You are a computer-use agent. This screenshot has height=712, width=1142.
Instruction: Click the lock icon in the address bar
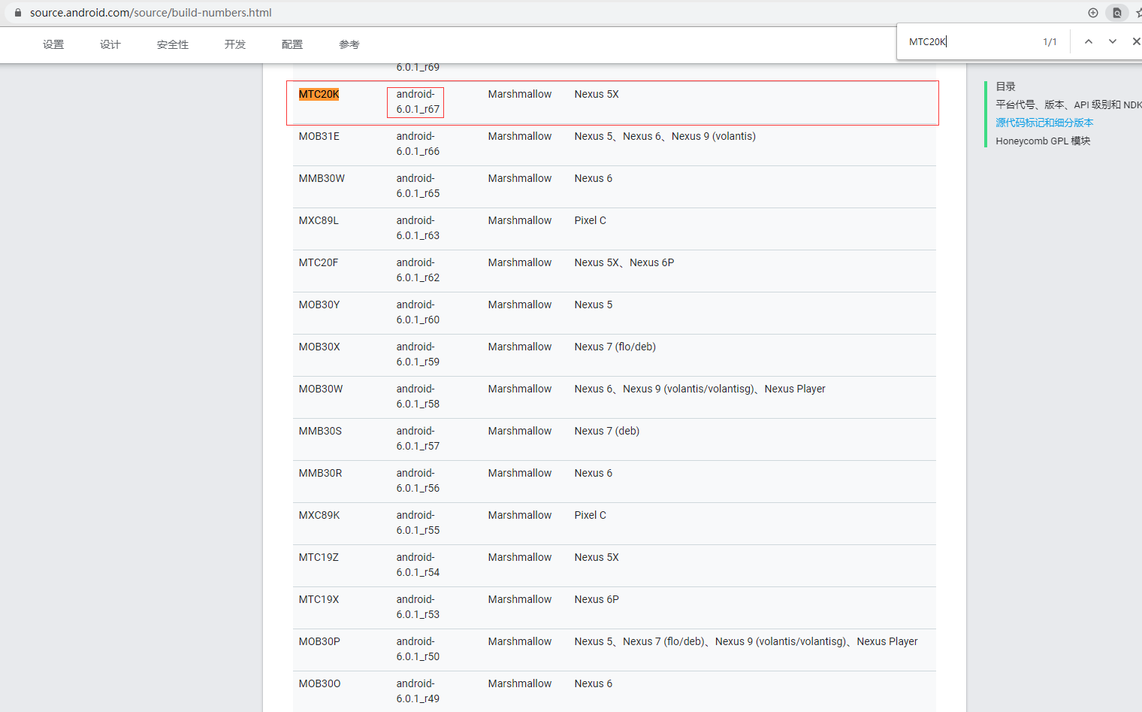point(18,13)
